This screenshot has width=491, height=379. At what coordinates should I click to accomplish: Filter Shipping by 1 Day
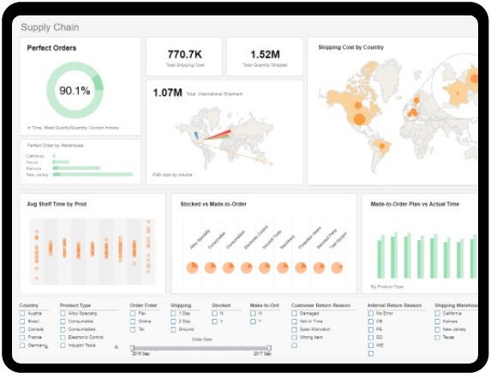pos(173,313)
